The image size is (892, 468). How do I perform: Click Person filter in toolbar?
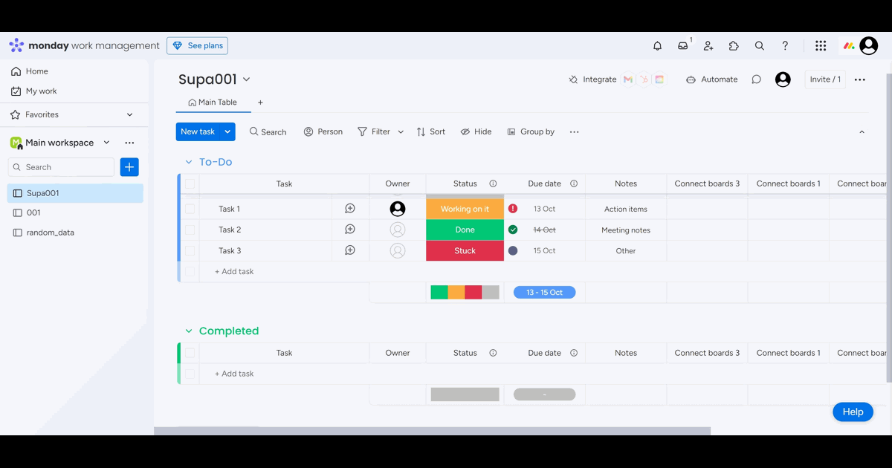323,131
